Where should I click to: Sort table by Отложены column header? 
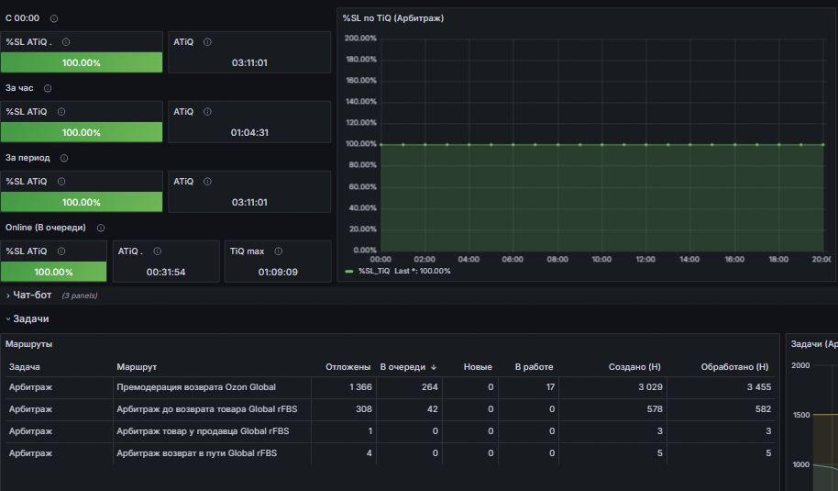[347, 367]
